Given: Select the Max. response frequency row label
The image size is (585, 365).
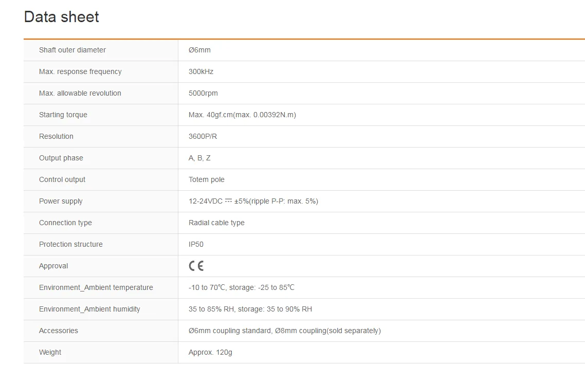Looking at the screenshot, I should tap(80, 71).
